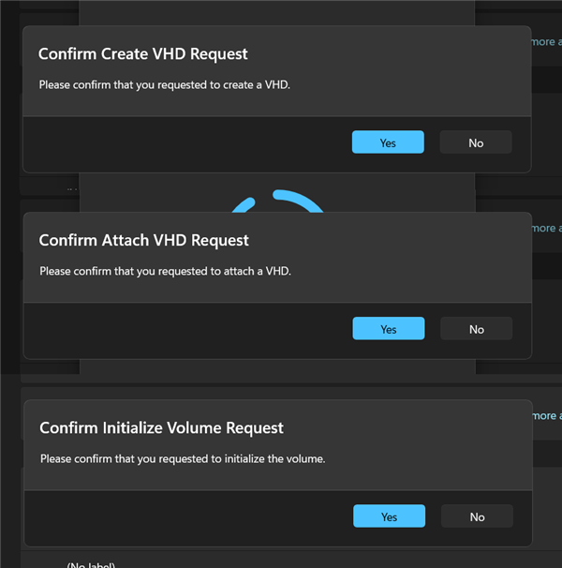This screenshot has height=568, width=562.
Task: Click the 'Confirm Initialize Volume Request' title
Action: point(161,427)
